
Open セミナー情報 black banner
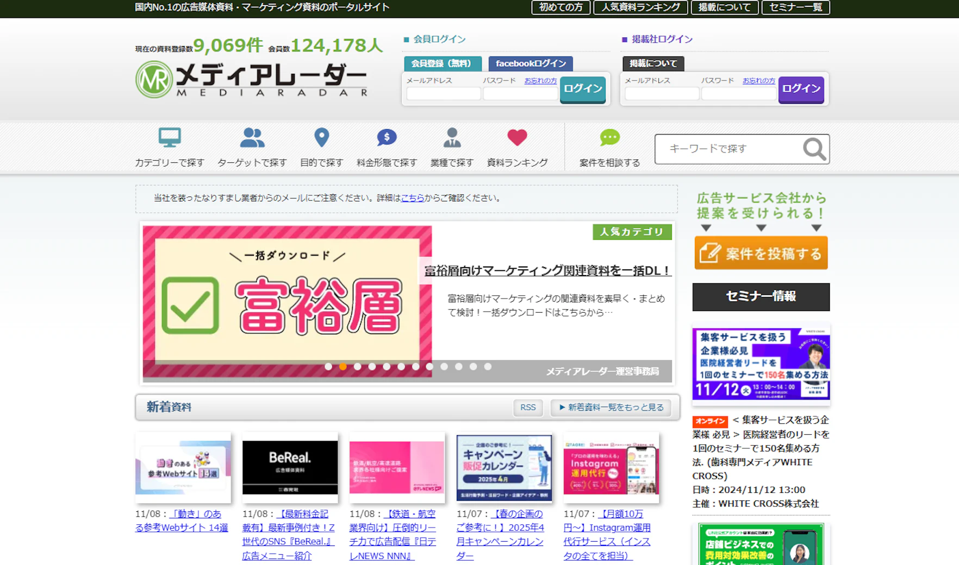coord(761,296)
